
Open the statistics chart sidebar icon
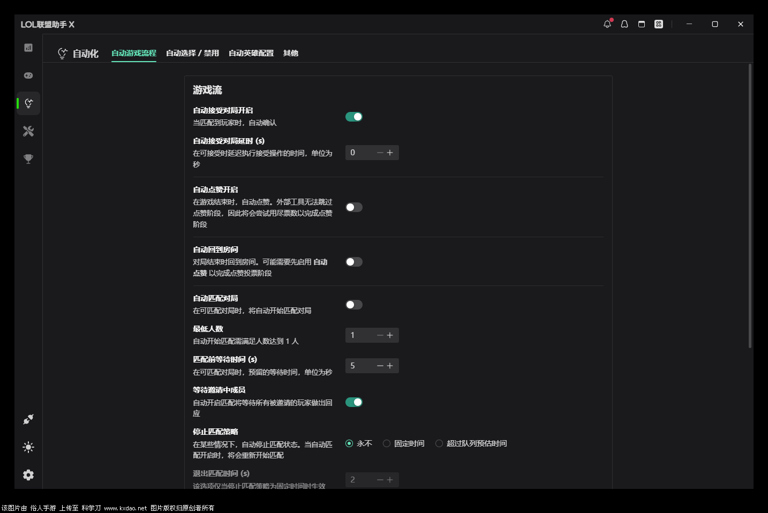pos(28,48)
